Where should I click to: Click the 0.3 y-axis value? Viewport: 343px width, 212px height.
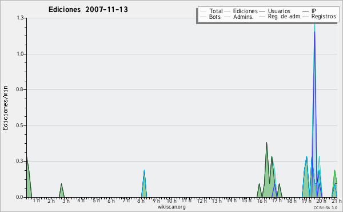click(x=19, y=161)
